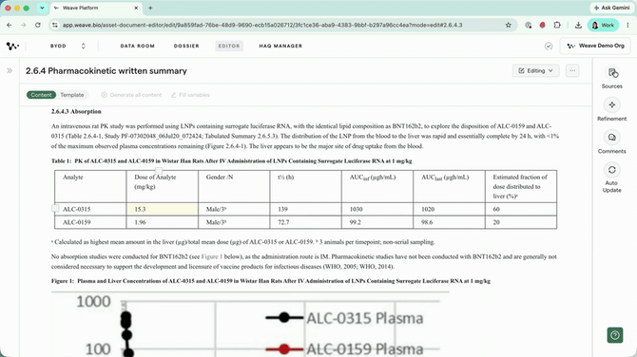Screen dimensions: 637x357
Task: Click Ask Gemini button
Action: point(612,8)
